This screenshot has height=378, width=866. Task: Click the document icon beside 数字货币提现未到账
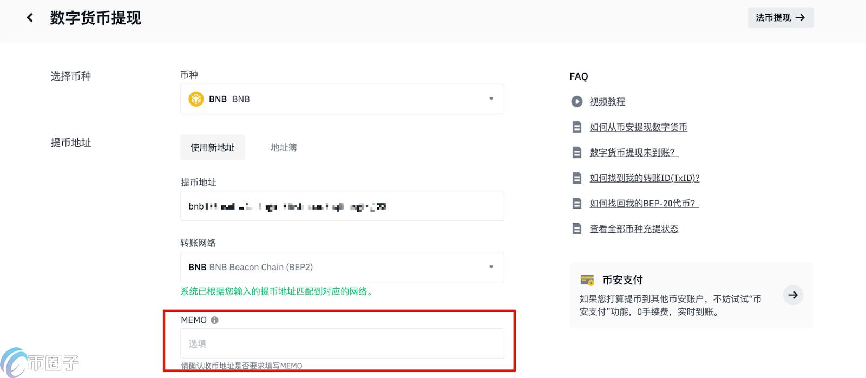(576, 153)
